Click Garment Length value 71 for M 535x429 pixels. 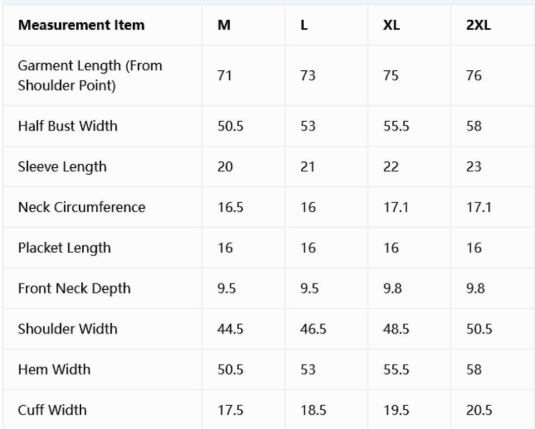[224, 75]
